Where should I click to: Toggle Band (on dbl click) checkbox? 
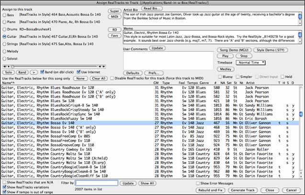(x=42, y=72)
